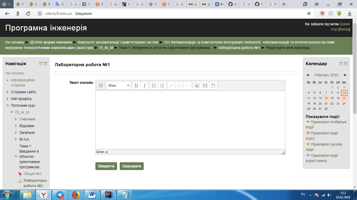Apply bold formatting in the editor
The image size is (357, 200).
coord(136,85)
